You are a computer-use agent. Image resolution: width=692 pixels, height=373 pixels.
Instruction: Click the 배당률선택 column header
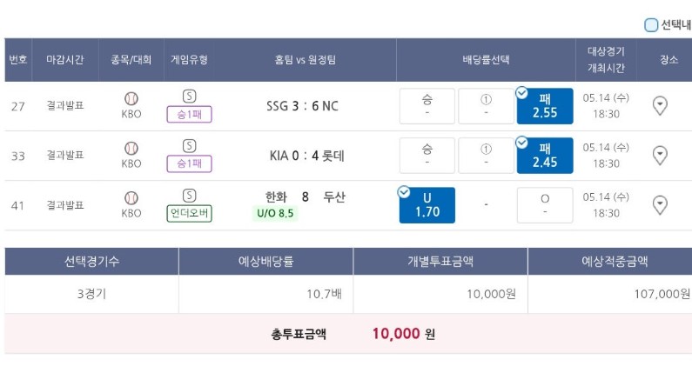pyautogui.click(x=486, y=59)
